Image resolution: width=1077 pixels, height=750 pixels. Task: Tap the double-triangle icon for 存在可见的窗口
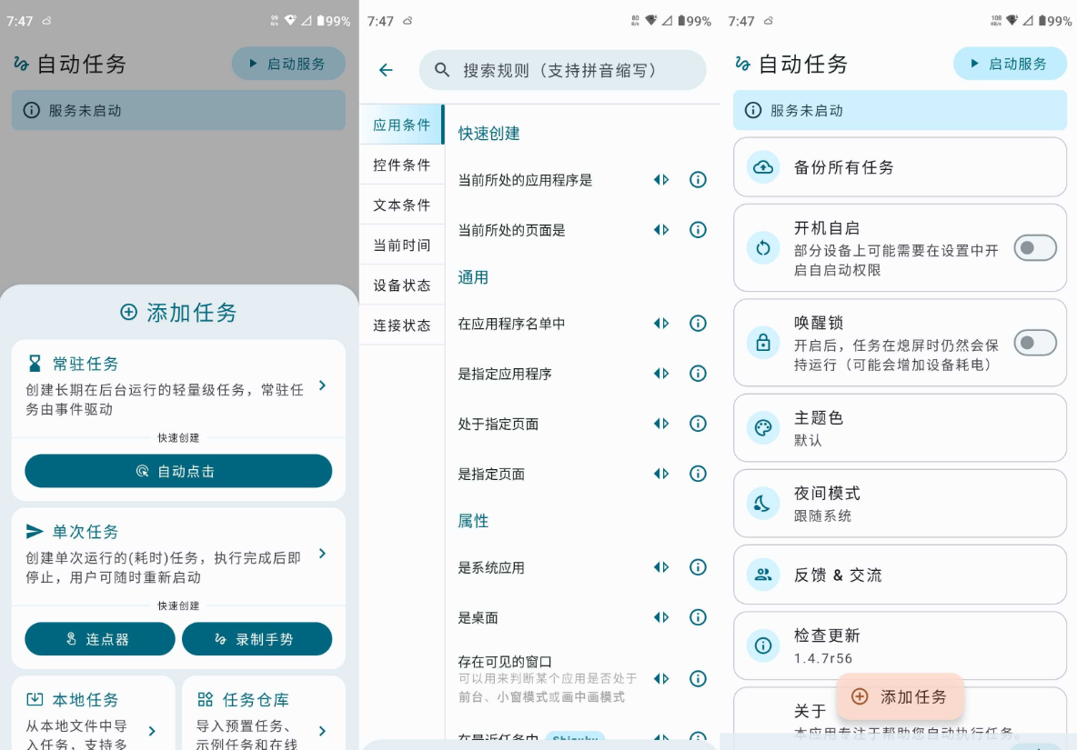[661, 679]
